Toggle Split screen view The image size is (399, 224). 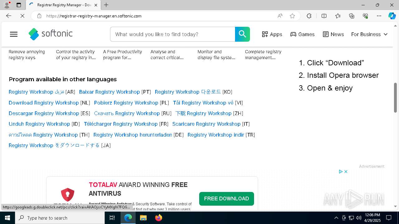tap(324, 16)
